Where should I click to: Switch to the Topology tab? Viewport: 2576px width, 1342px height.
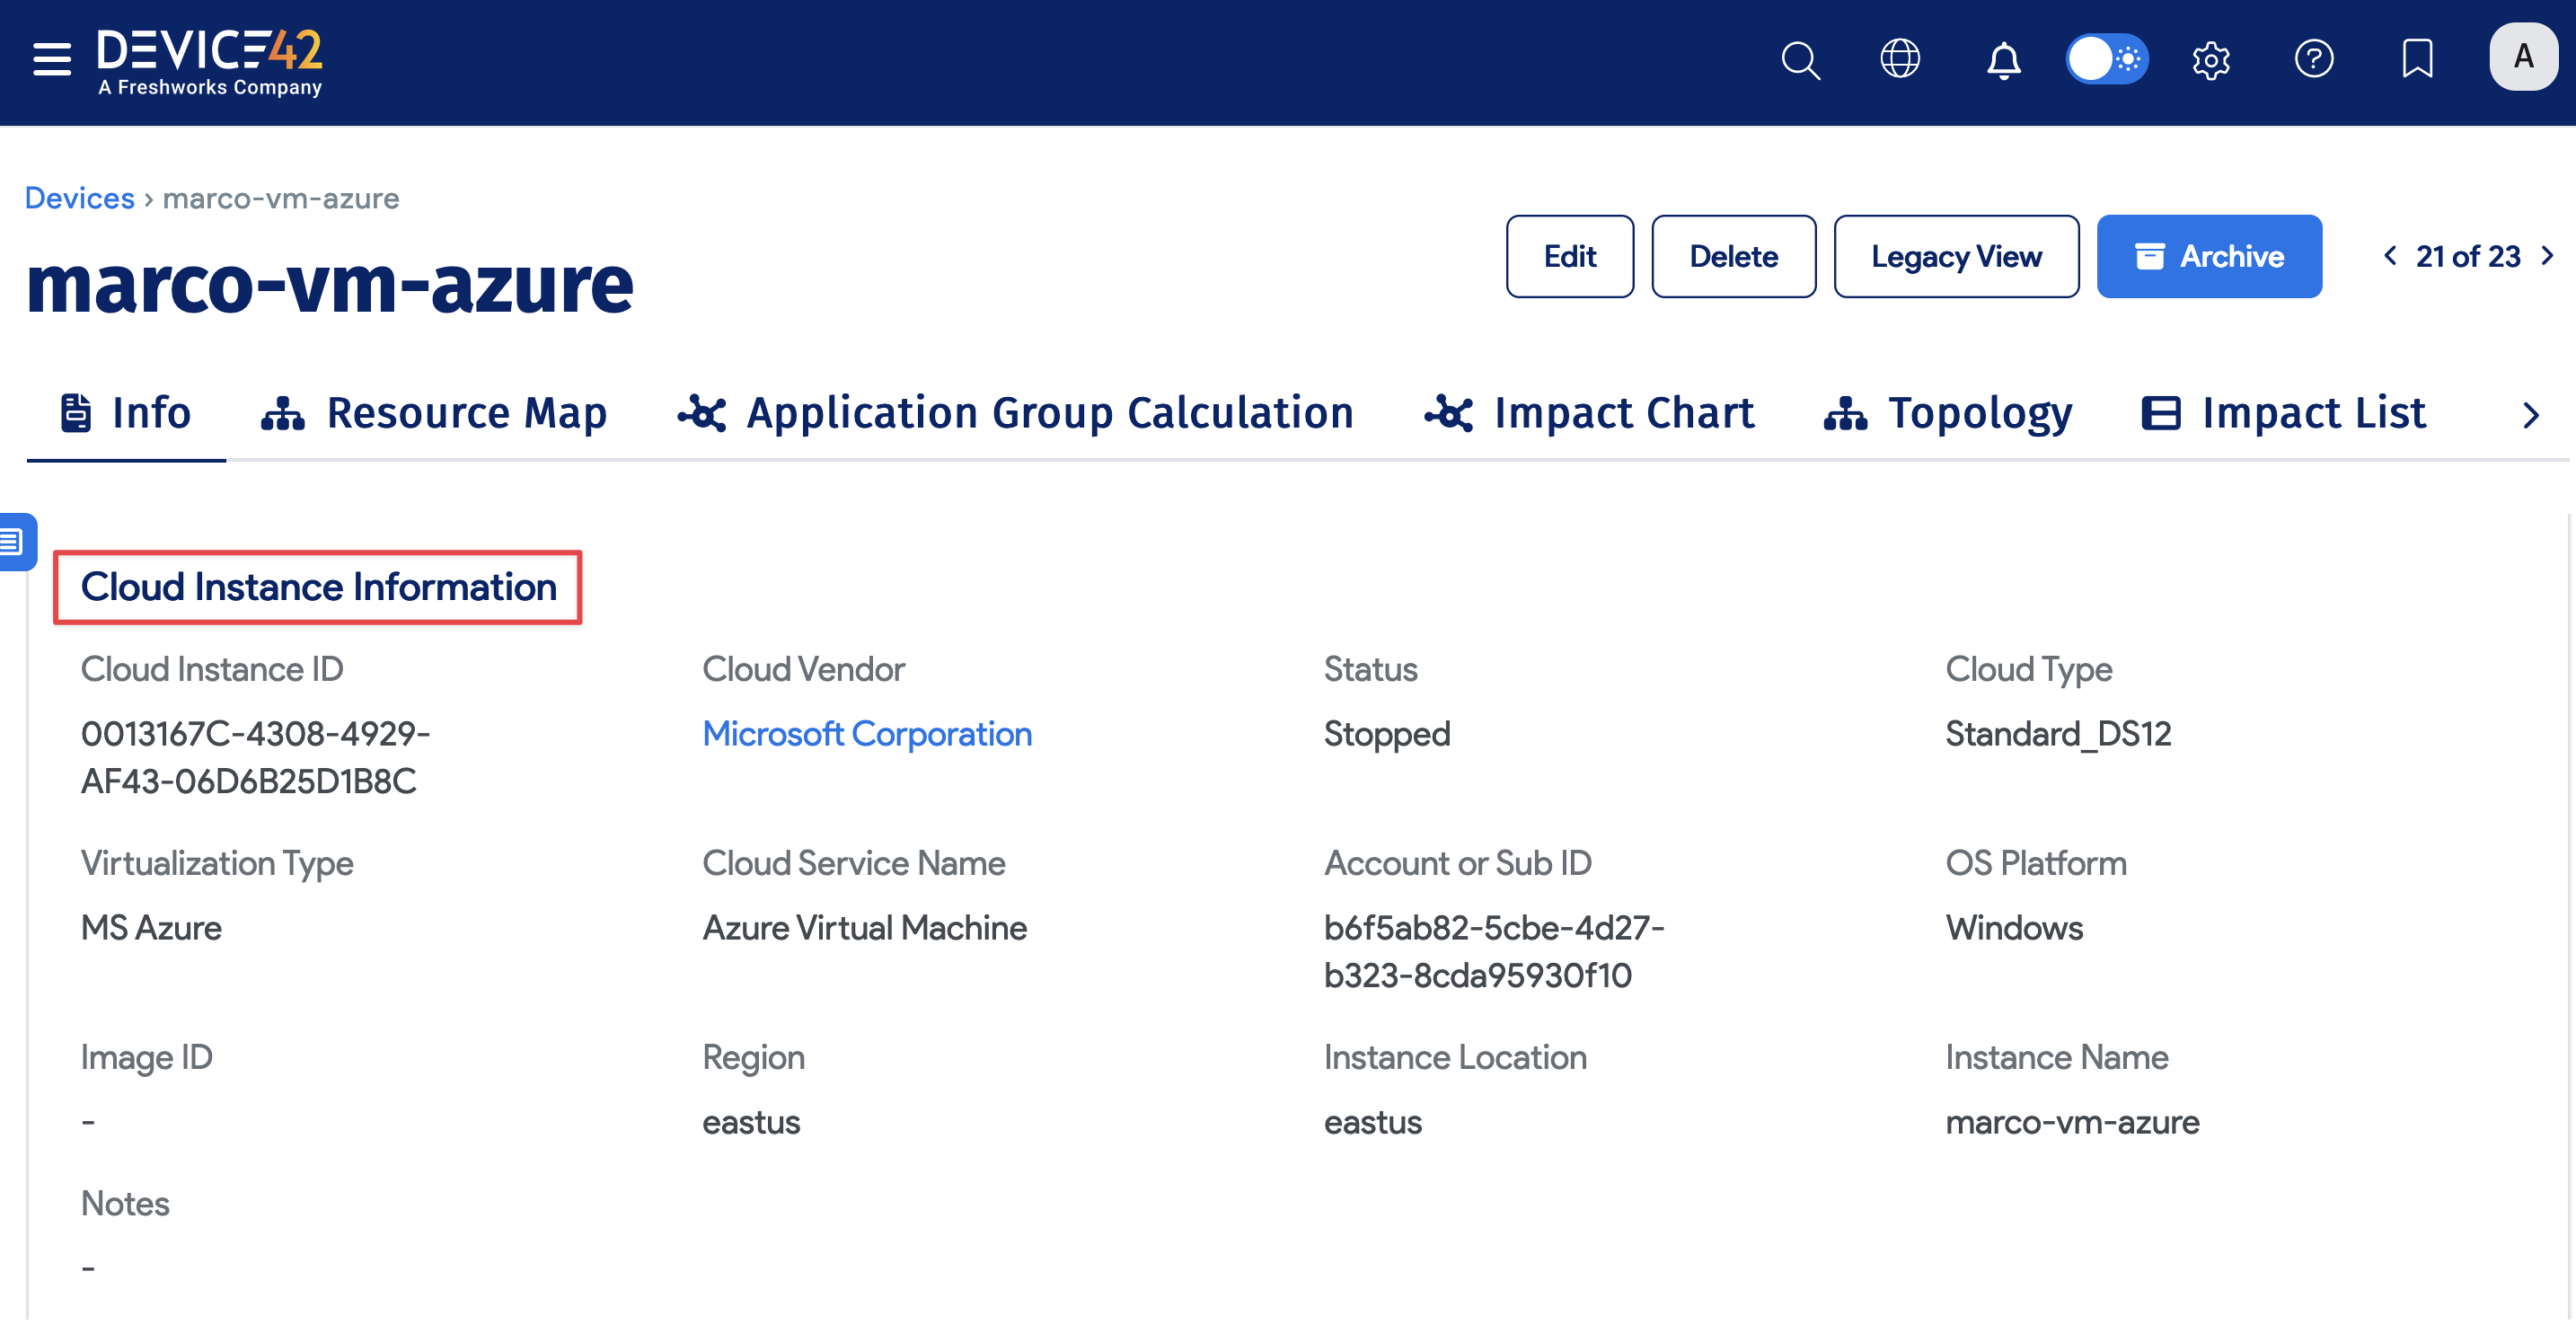1948,412
